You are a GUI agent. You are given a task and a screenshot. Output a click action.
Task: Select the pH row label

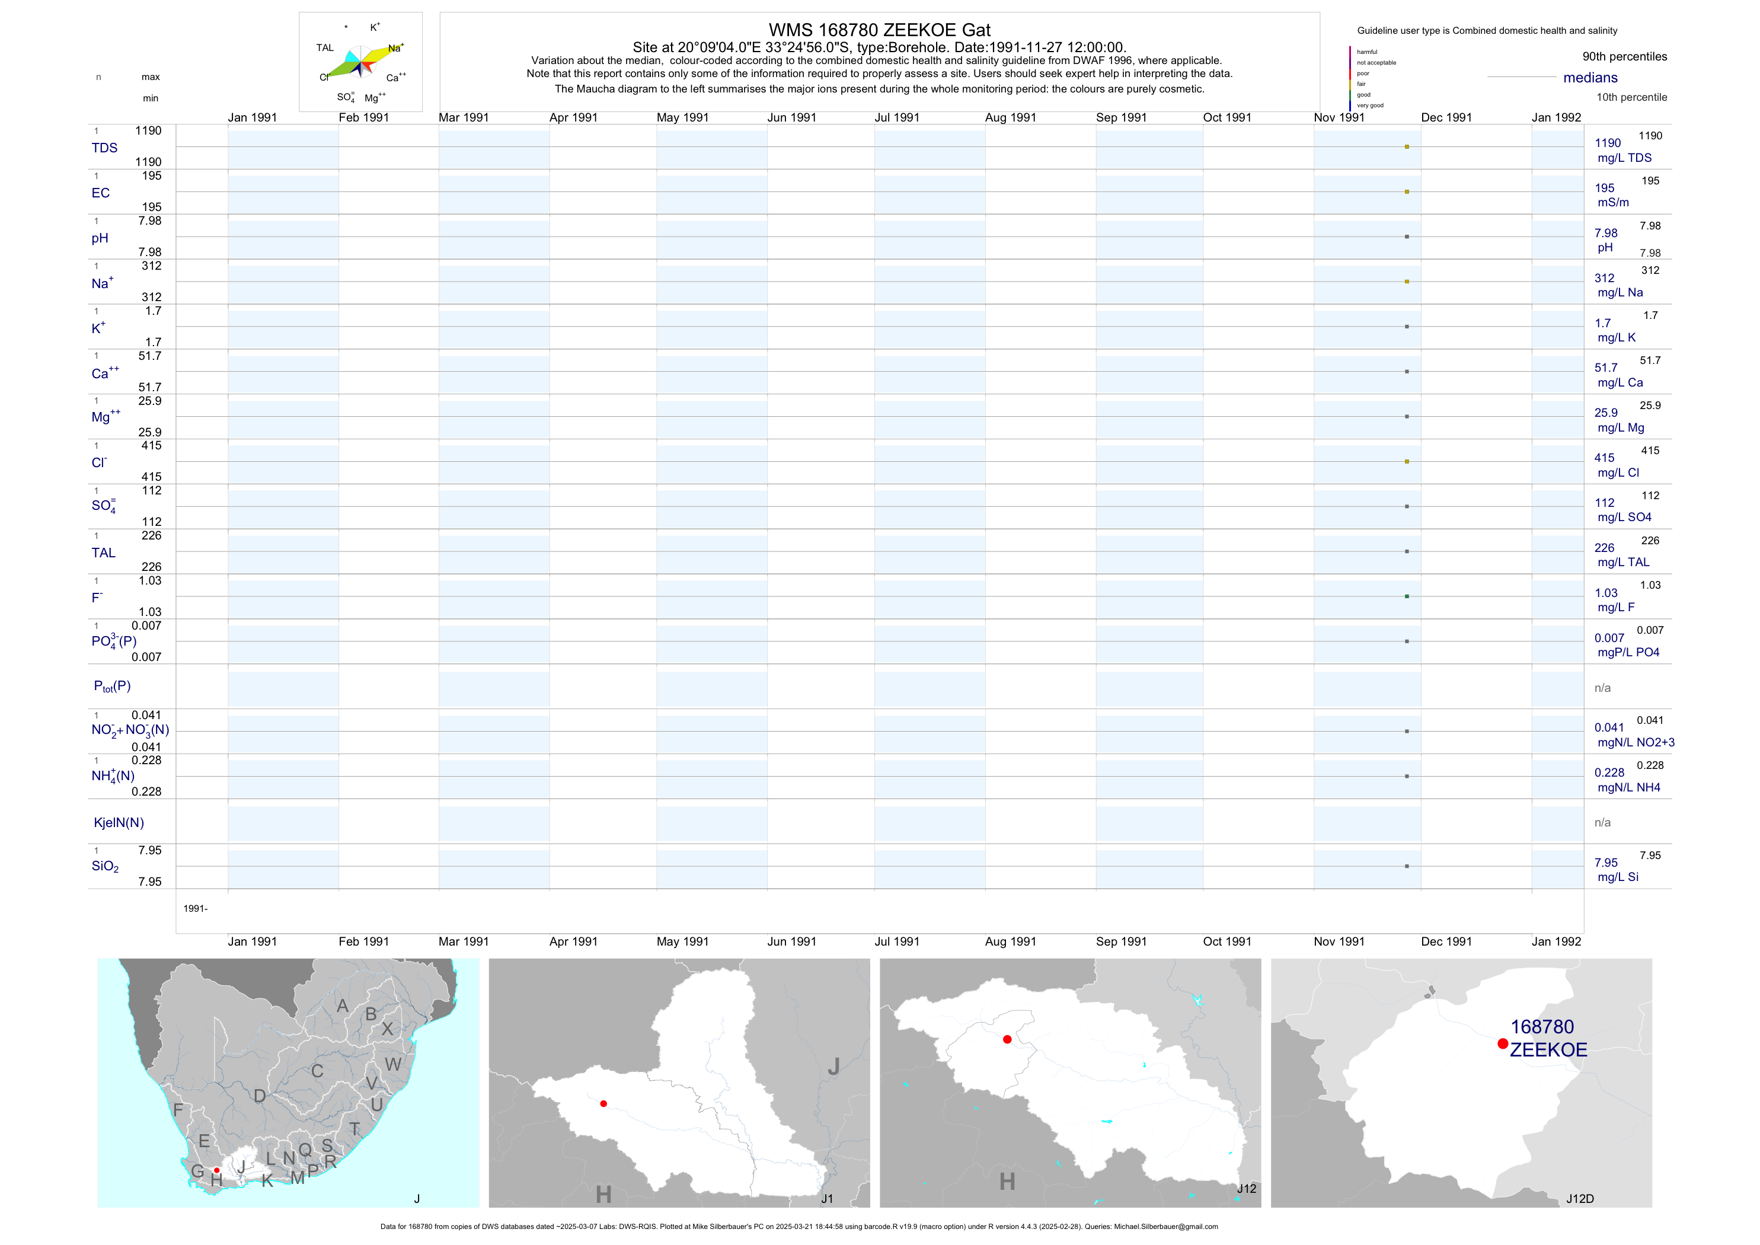pos(100,238)
